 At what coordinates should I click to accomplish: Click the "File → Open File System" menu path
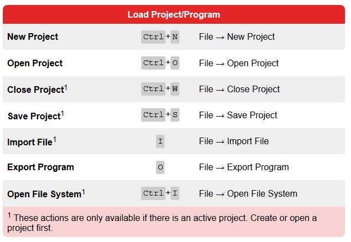pyautogui.click(x=248, y=193)
